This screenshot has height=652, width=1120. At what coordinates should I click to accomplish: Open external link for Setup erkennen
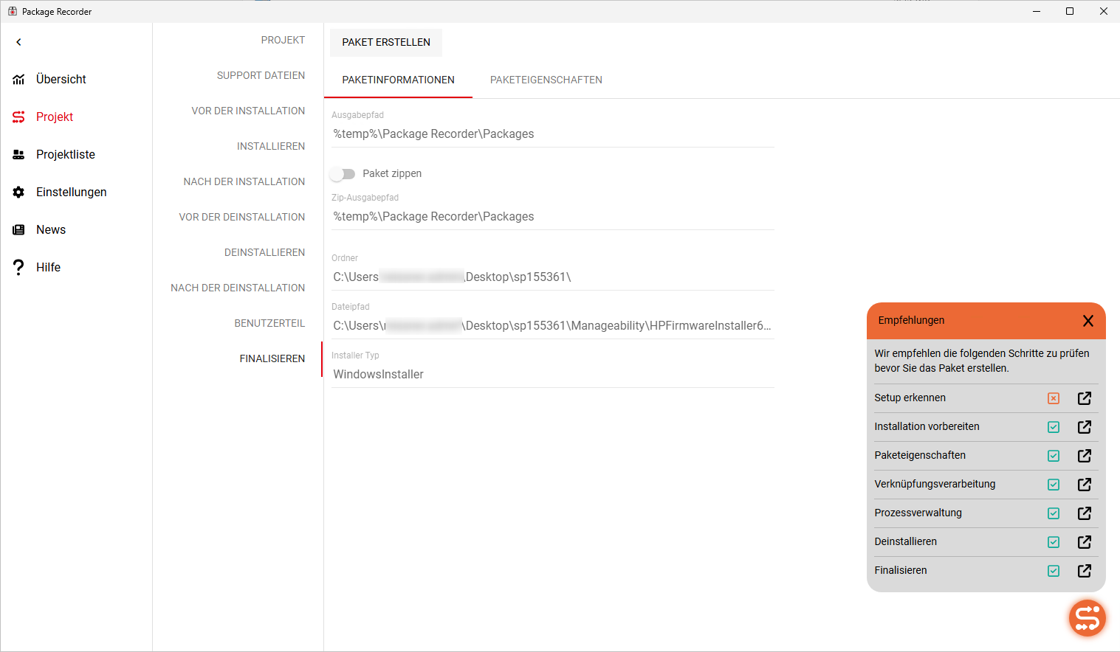coord(1084,398)
